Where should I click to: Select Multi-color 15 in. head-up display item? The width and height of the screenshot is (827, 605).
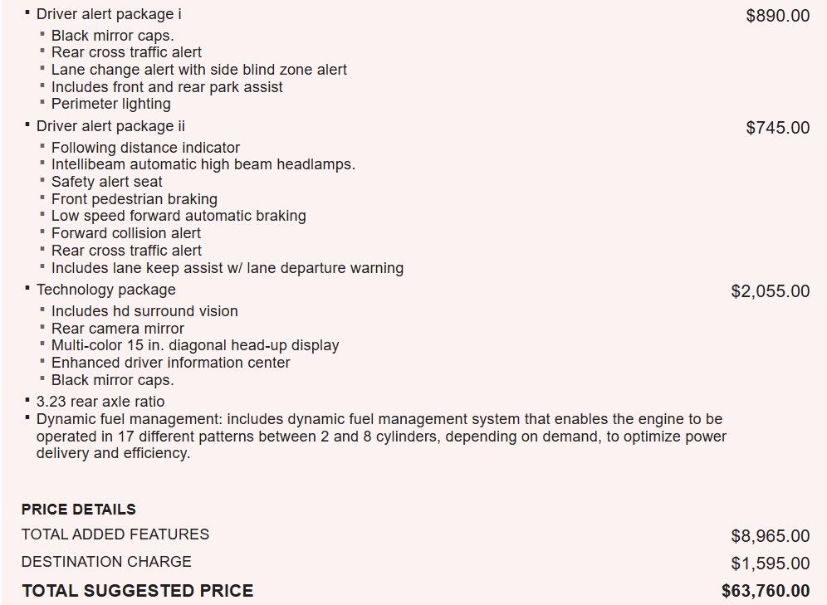194,345
